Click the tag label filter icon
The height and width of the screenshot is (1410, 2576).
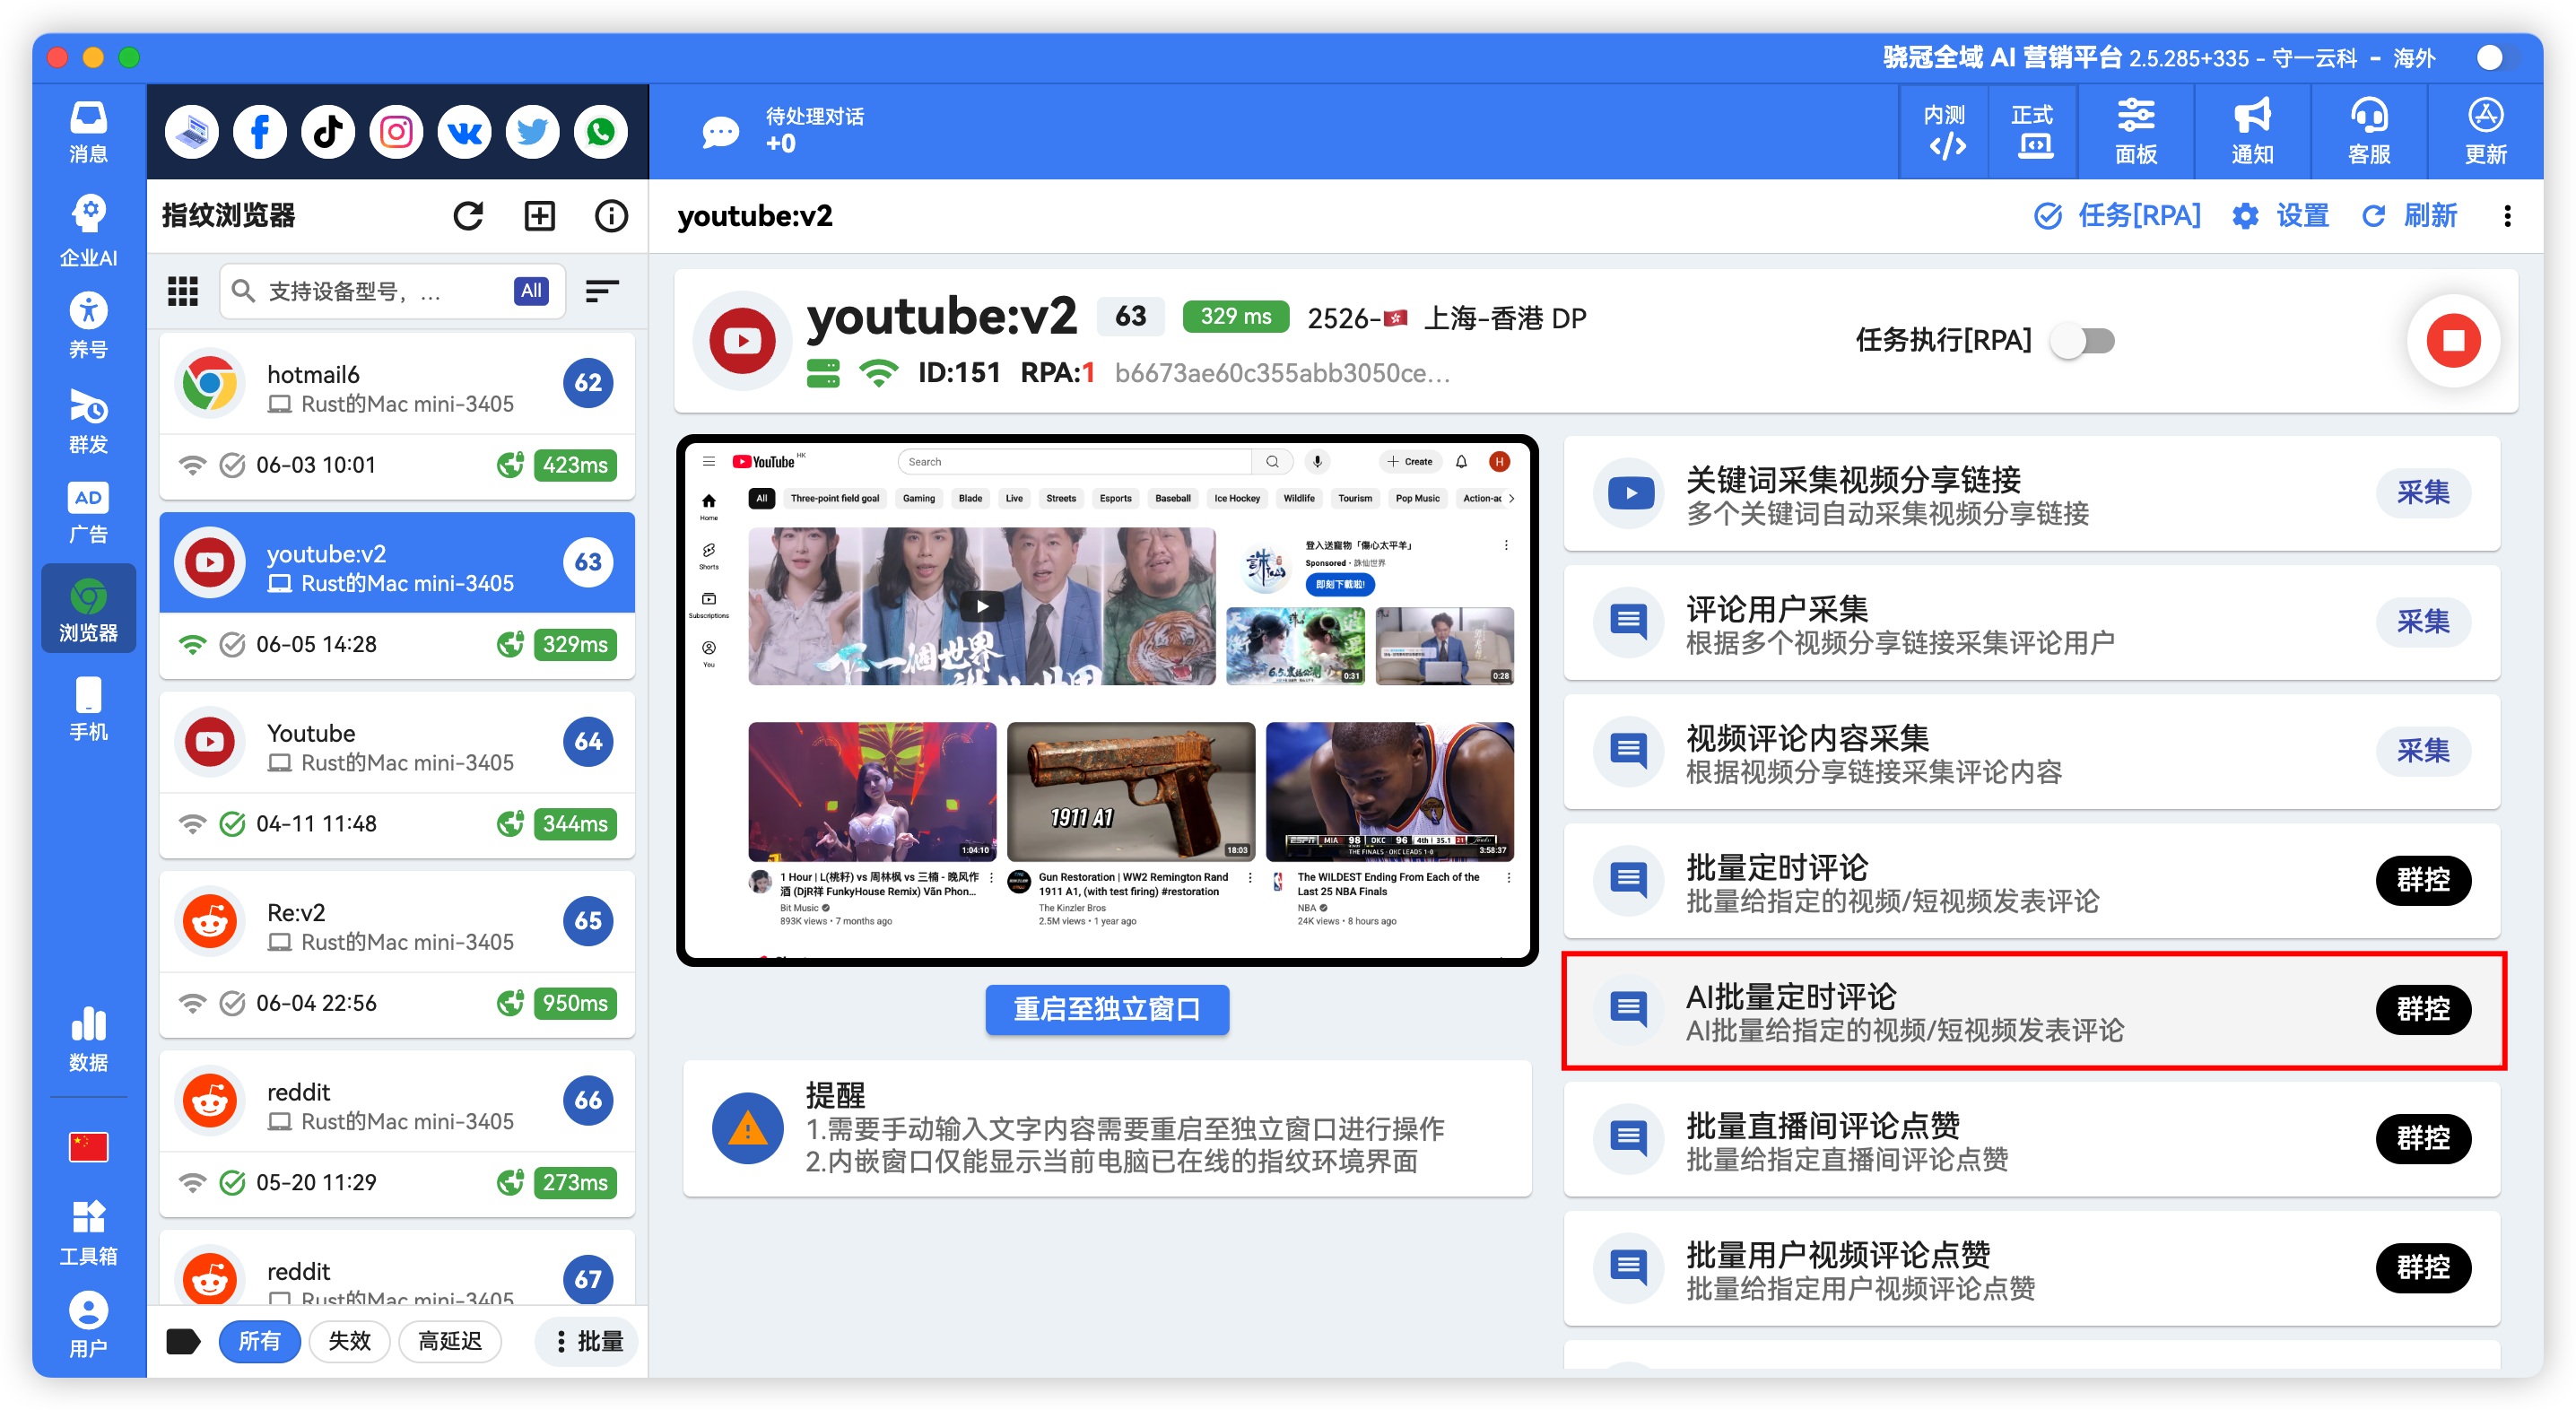click(183, 1341)
